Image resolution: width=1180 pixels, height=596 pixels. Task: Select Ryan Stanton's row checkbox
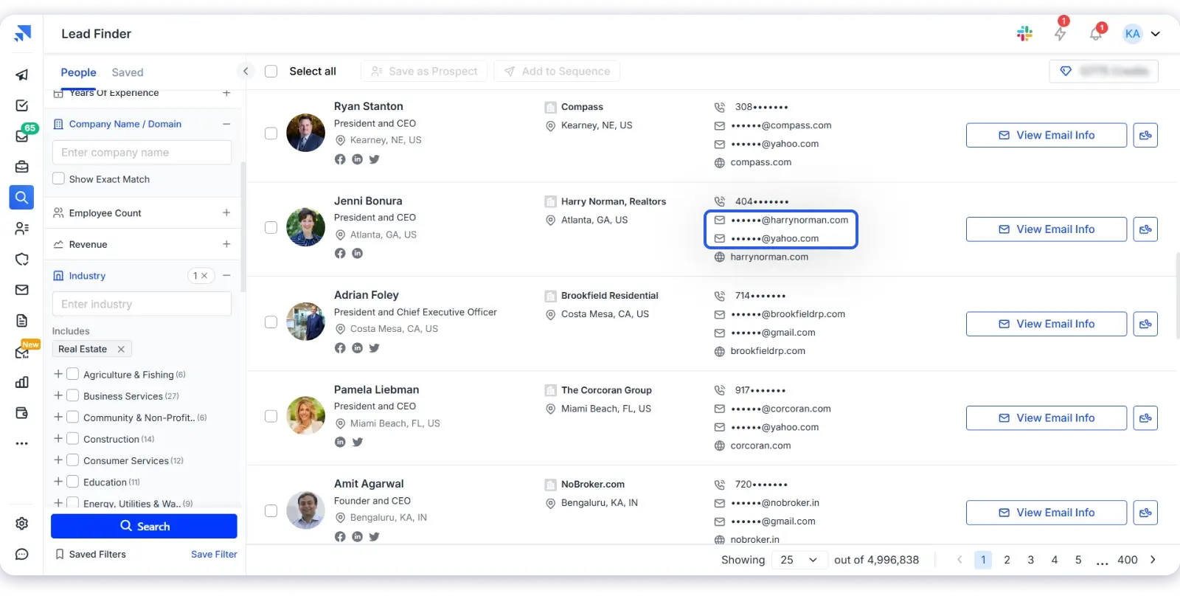click(271, 134)
